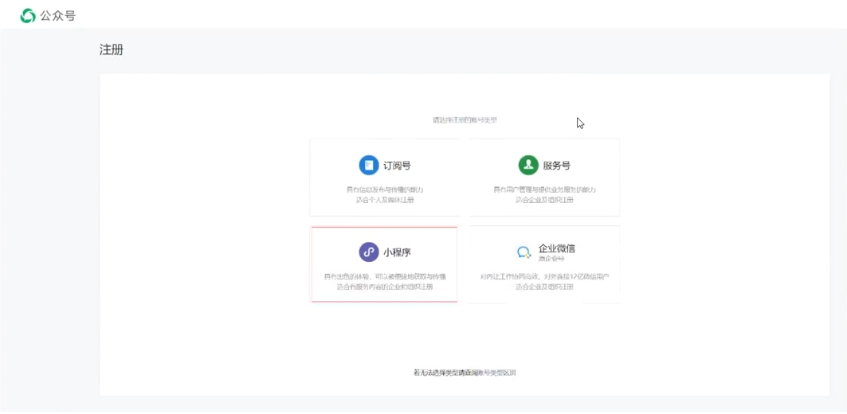This screenshot has width=847, height=414.
Task: Choose the 小程序 account type title
Action: tap(397, 252)
